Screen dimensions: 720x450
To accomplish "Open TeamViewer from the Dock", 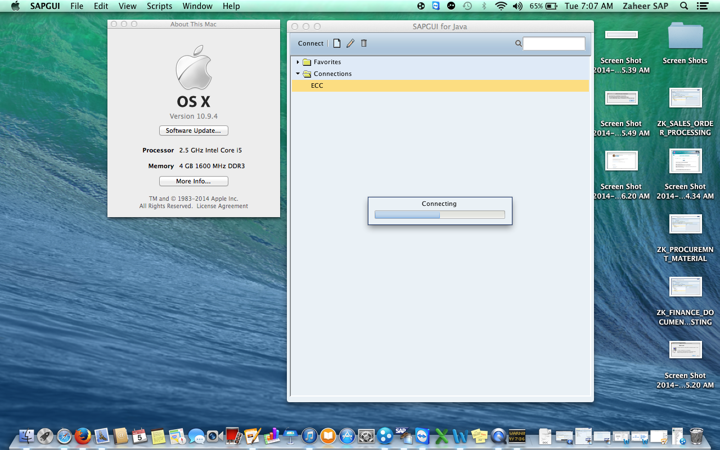I will pyautogui.click(x=422, y=435).
